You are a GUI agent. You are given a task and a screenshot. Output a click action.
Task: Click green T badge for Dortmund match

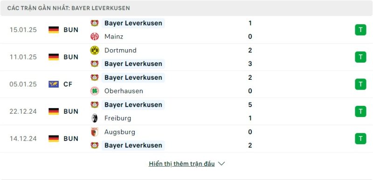click(360, 57)
